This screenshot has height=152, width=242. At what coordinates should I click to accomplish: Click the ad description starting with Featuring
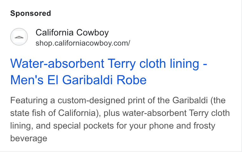coord(120,119)
